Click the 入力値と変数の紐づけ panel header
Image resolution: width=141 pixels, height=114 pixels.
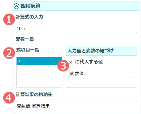click(102, 51)
